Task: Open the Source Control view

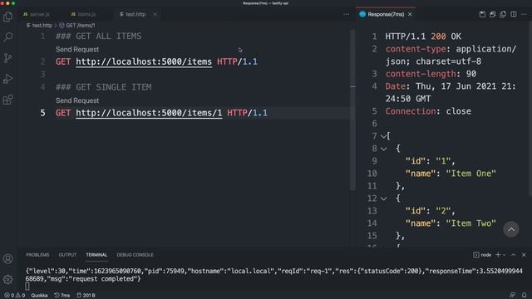Action: click(x=7, y=58)
